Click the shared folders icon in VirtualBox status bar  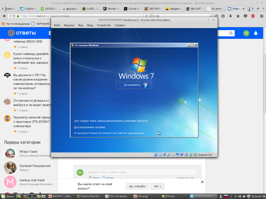[x=173, y=155]
